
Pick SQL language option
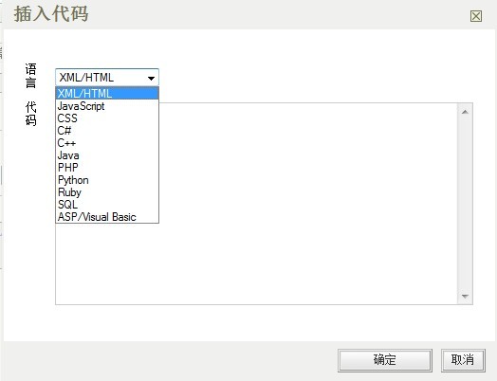107,205
